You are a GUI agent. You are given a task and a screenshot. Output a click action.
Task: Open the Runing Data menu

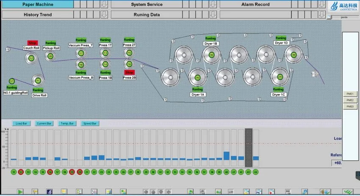pyautogui.click(x=147, y=15)
